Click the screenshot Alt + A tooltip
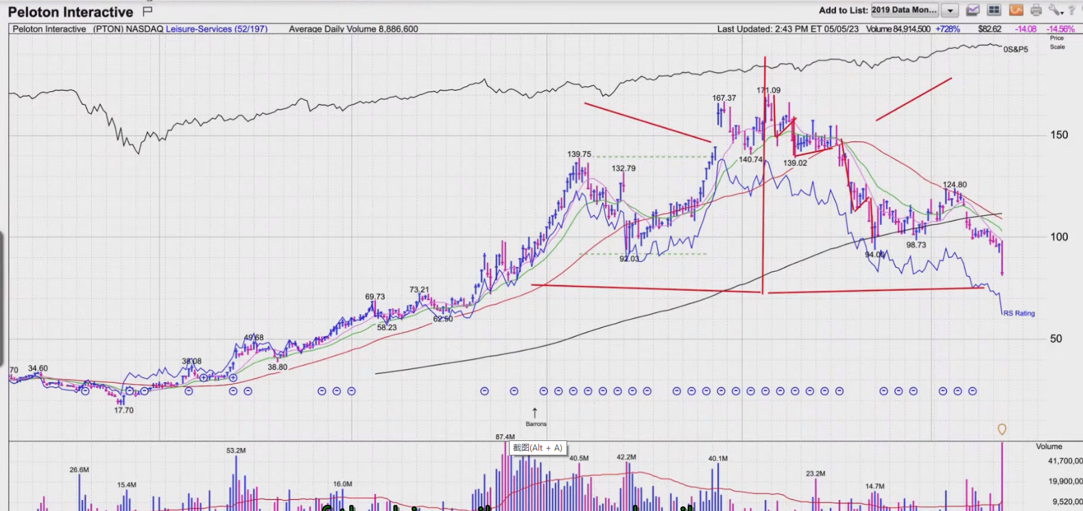 tap(538, 448)
